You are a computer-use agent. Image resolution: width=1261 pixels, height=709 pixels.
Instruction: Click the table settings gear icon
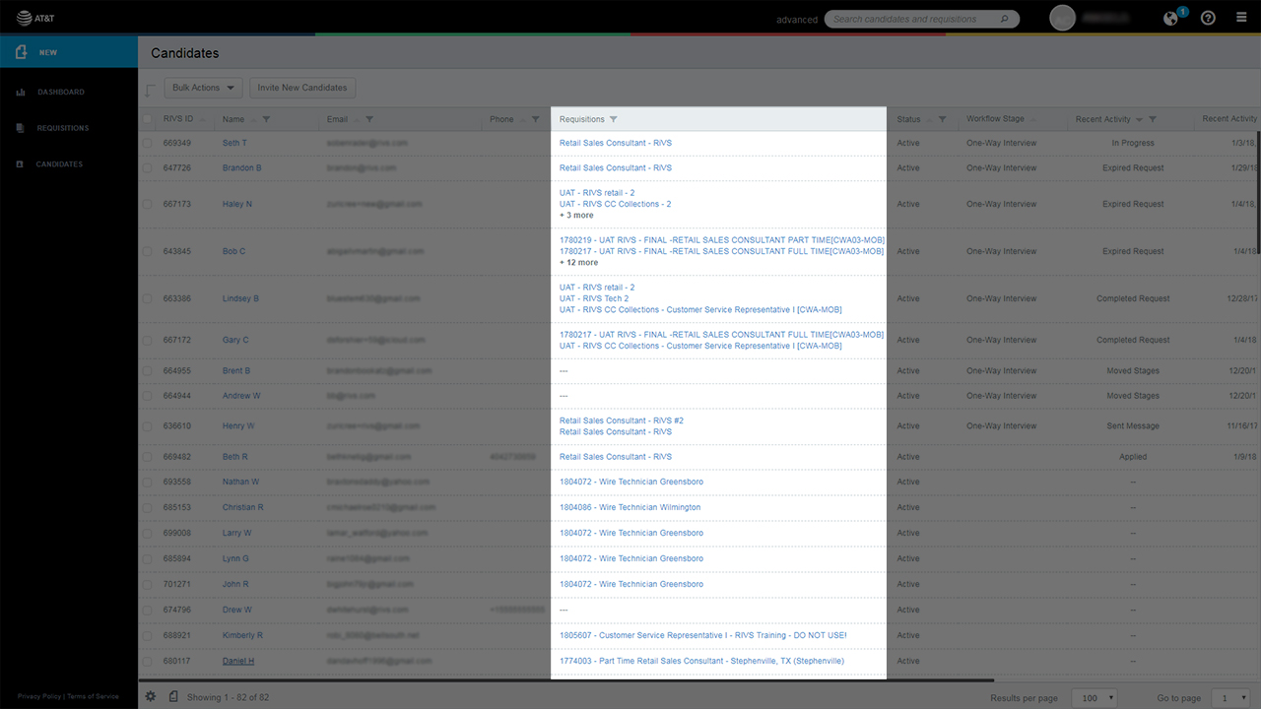click(151, 696)
